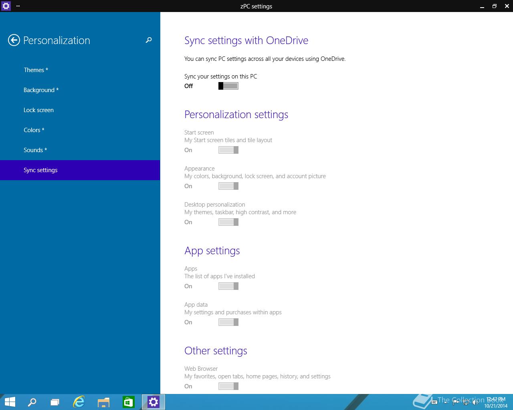Click the Personalization heading
The width and height of the screenshot is (513, 410).
click(57, 40)
